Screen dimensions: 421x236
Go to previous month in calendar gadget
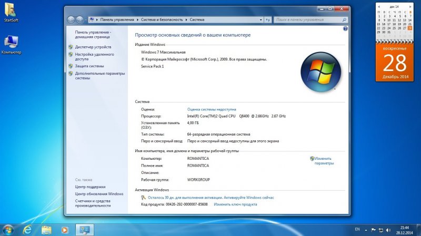click(x=378, y=7)
